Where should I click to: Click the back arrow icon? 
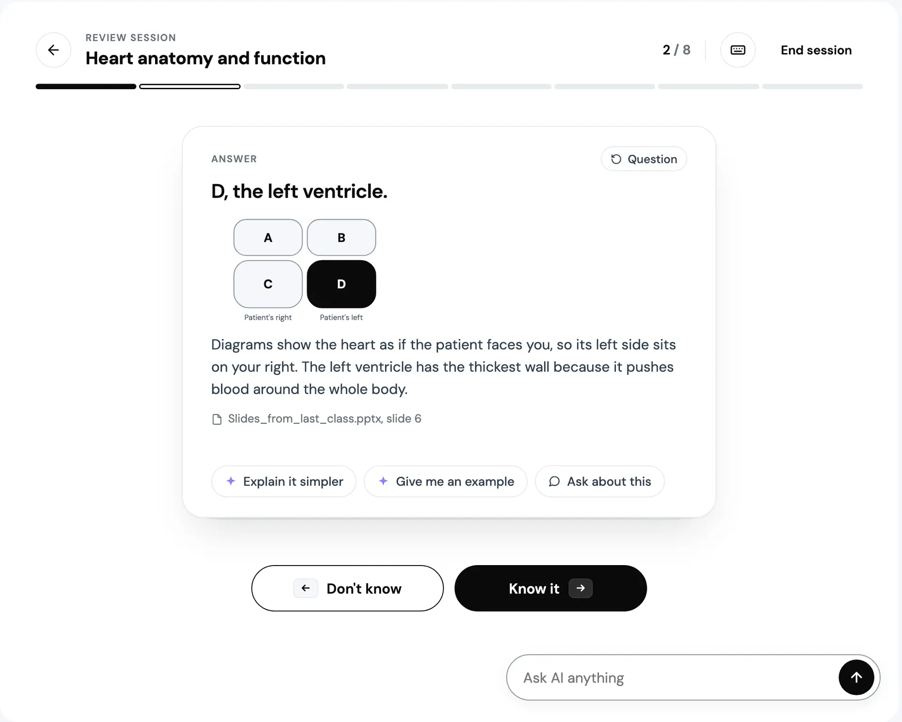coord(54,50)
